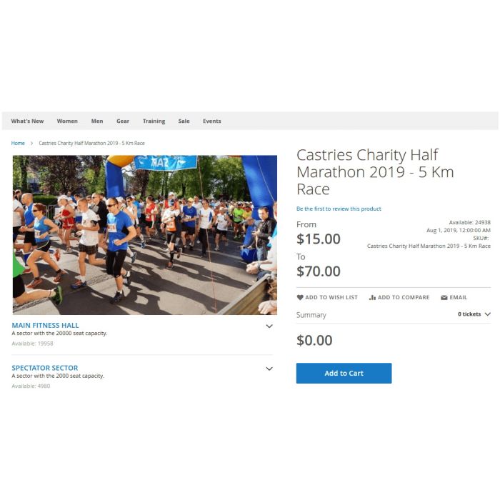Go to the Women menu
This screenshot has height=500, width=500.
point(67,121)
